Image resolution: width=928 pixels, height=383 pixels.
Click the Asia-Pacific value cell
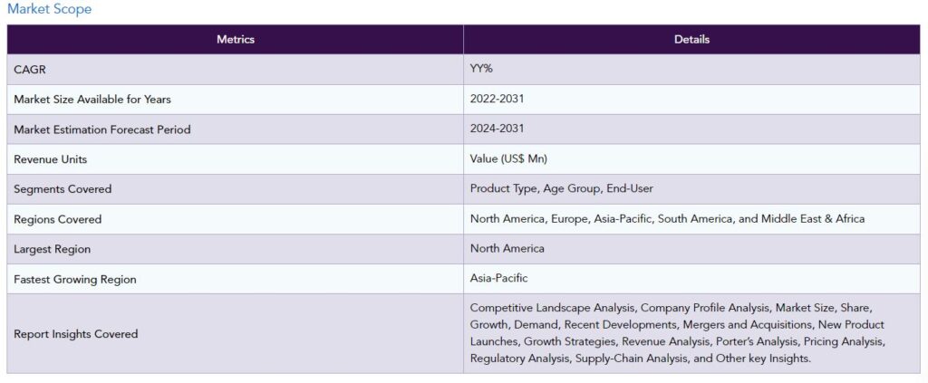coord(498,279)
